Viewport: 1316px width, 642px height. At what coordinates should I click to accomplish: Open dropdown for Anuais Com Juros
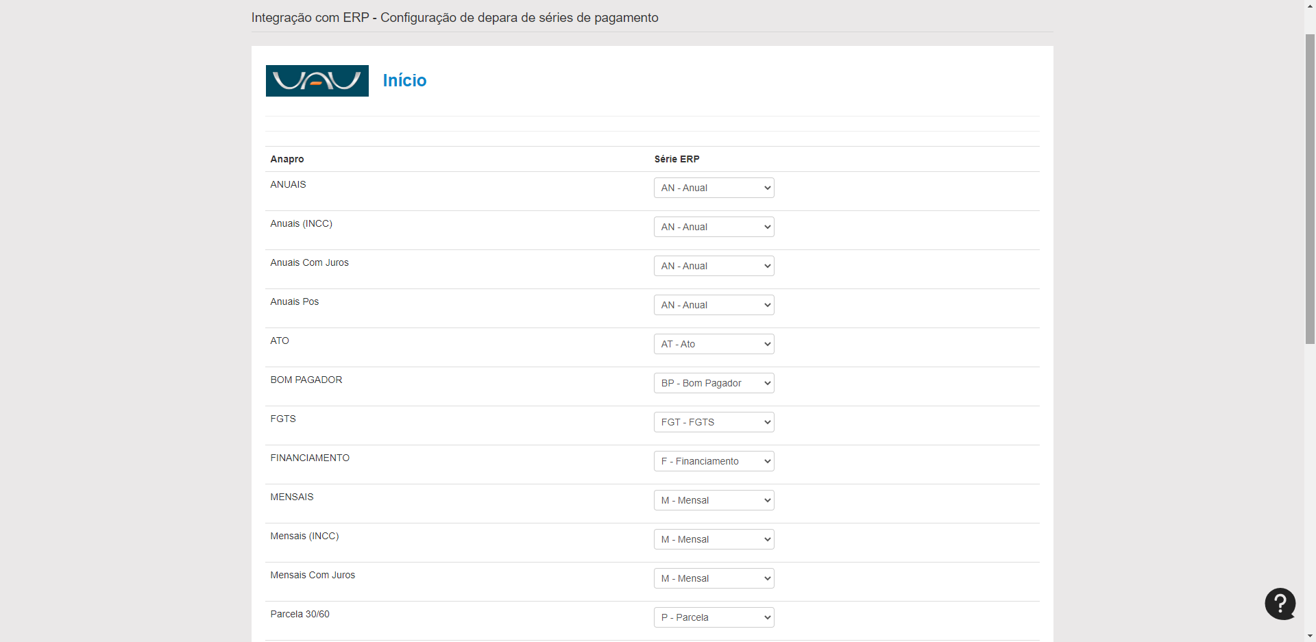tap(714, 266)
